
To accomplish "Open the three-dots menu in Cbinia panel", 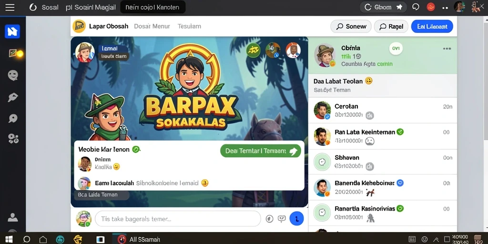I will coord(447,49).
